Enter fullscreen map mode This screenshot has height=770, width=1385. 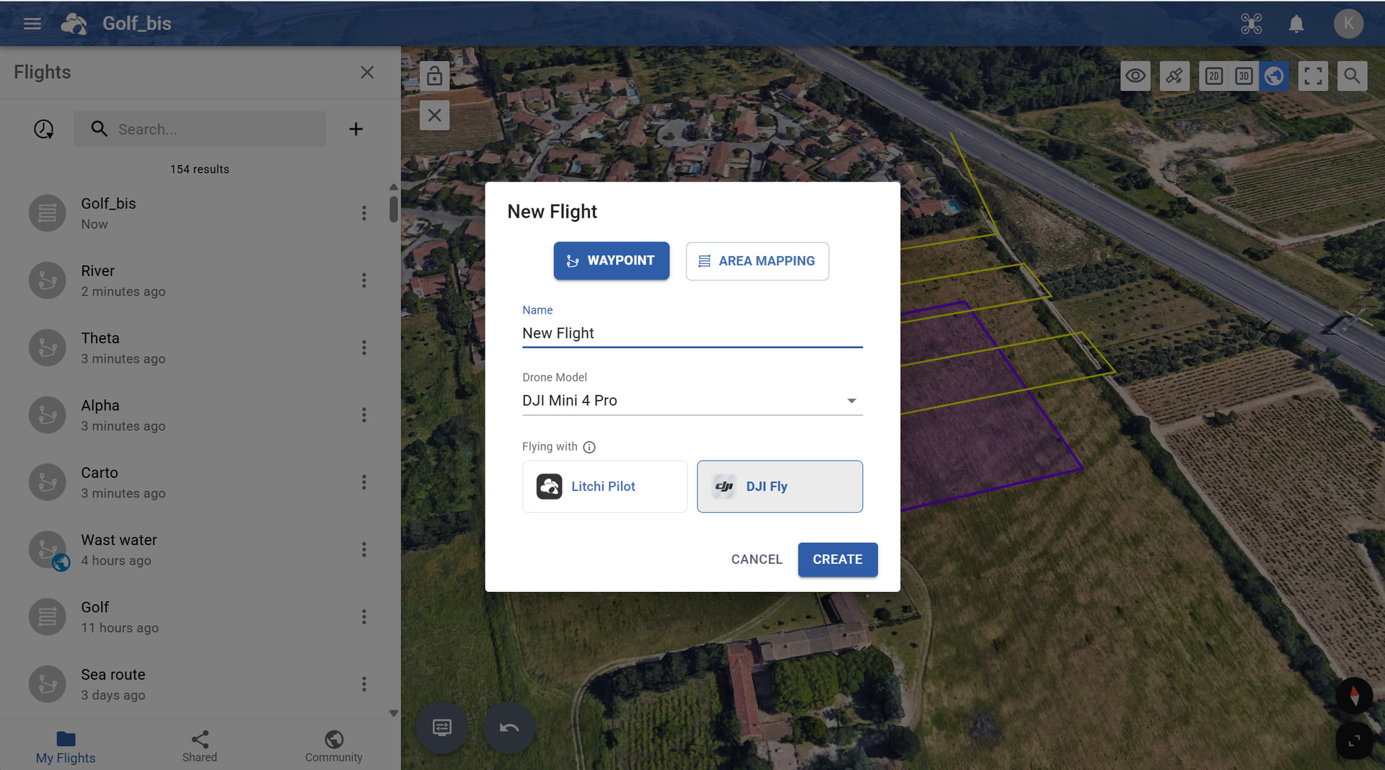(x=1313, y=76)
